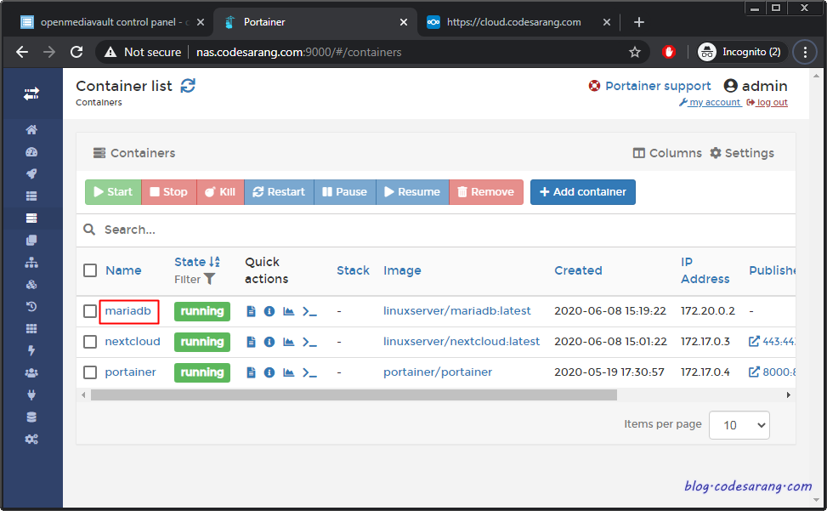
Task: Click the Start button
Action: tap(113, 192)
